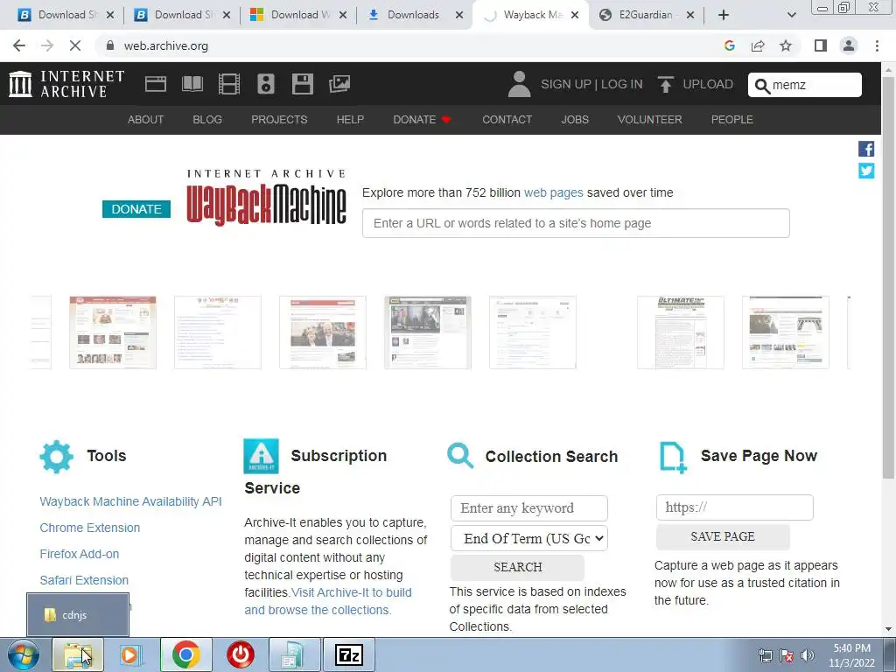Open Chrome's three-dot menu
Viewport: 896px width, 672px height.
pyautogui.click(x=877, y=45)
